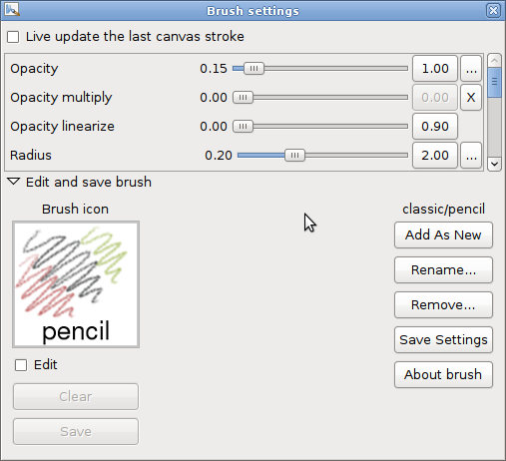Click the Opacity linearize slider handle

tap(243, 127)
